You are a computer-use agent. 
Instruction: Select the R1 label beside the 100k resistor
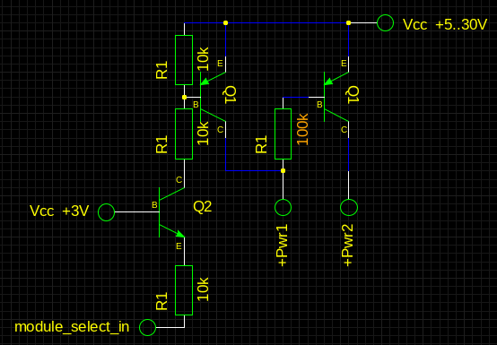(261, 144)
